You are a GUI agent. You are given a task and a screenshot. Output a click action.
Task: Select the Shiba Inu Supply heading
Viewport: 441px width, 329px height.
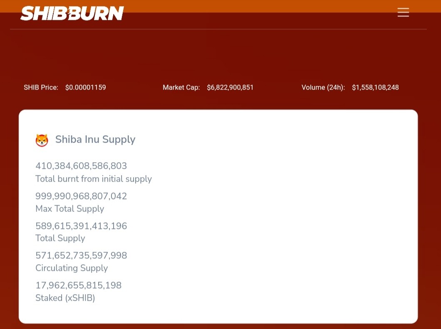pos(95,139)
